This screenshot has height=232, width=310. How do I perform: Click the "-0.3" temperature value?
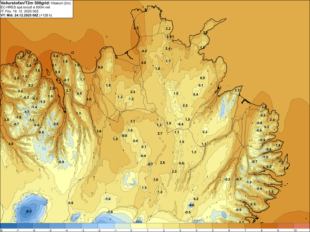click(x=227, y=179)
